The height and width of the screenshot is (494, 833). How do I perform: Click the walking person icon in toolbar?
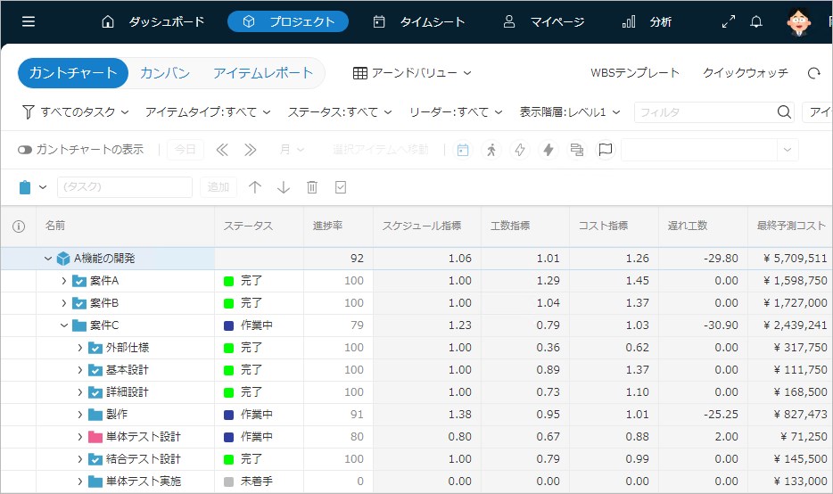point(491,150)
